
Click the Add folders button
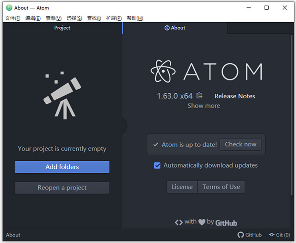pyautogui.click(x=62, y=167)
